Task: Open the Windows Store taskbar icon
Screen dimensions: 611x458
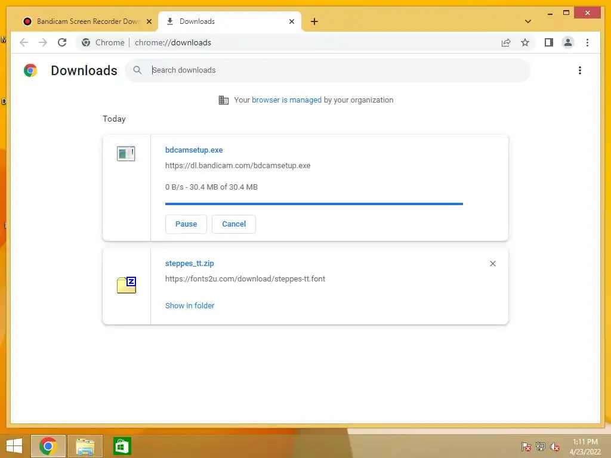Action: (122, 446)
